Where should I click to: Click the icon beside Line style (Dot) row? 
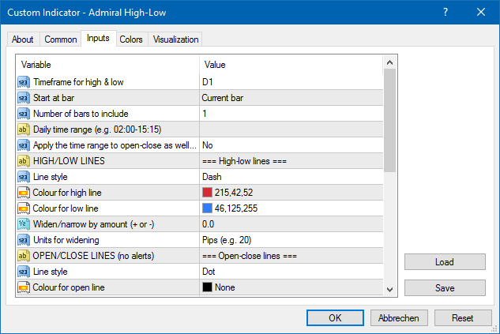[x=24, y=272]
